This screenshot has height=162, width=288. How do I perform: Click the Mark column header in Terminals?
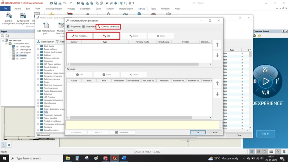pyautogui.click(x=104, y=81)
